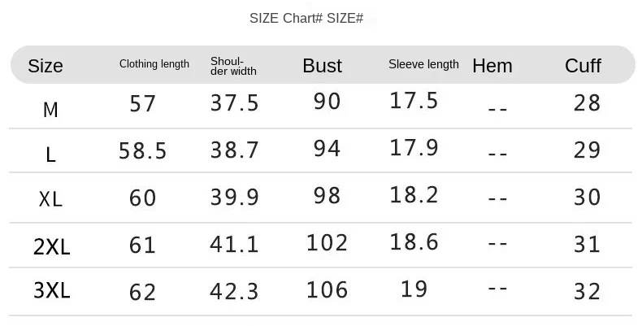Select shoulder width value 39.9
The image size is (642, 326).
point(234,198)
